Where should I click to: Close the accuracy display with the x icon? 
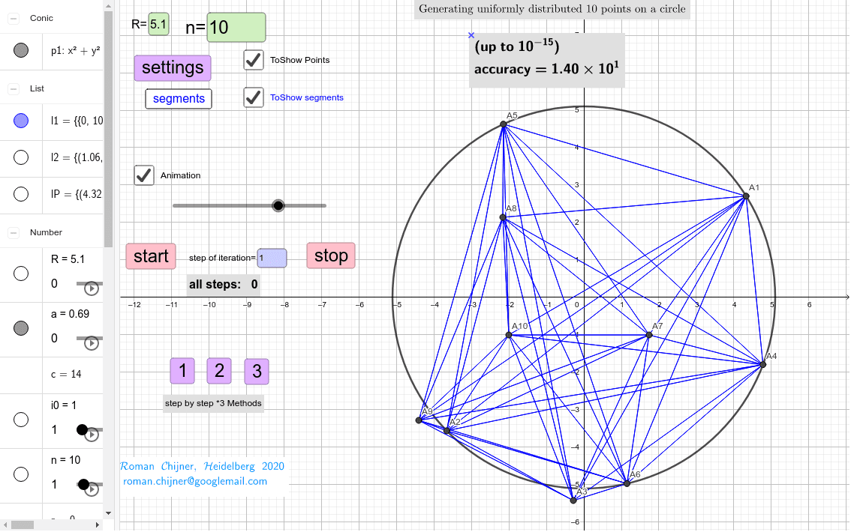[471, 34]
